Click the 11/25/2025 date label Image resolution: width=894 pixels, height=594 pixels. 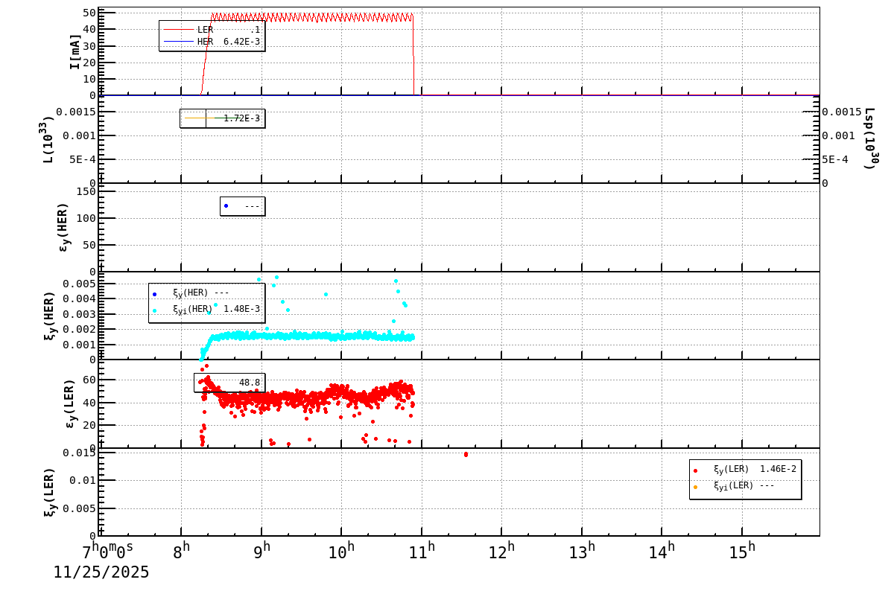tap(101, 572)
